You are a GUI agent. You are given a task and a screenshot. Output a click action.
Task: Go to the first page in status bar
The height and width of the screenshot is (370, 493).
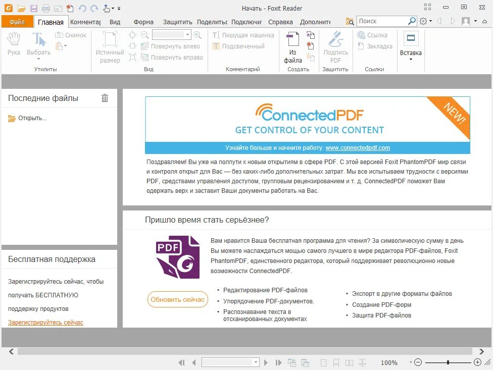coord(181,363)
